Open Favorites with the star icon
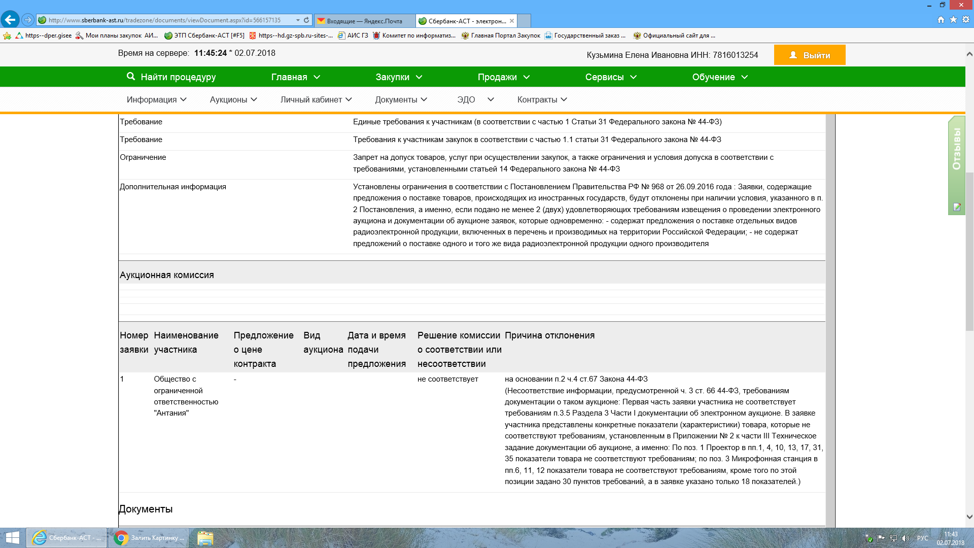 (x=953, y=20)
